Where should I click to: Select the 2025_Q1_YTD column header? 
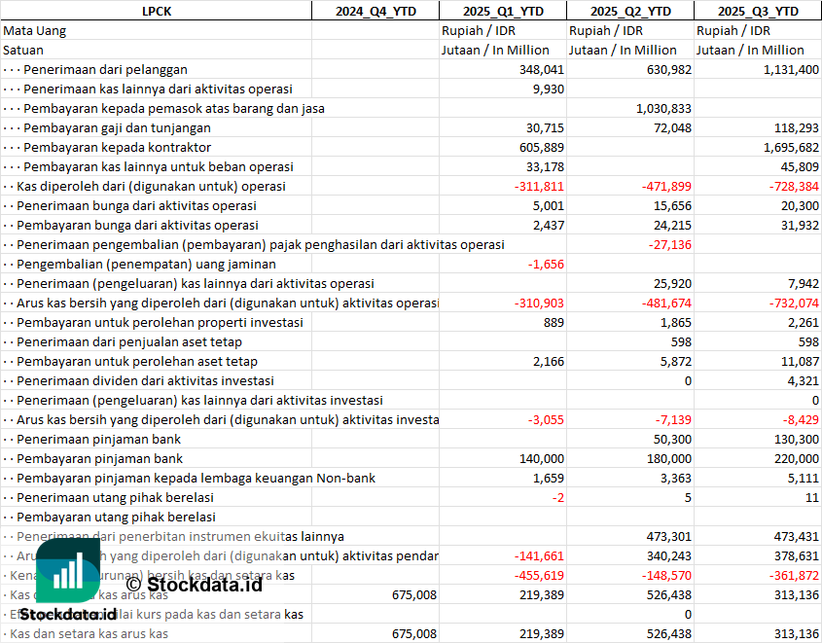tap(503, 11)
